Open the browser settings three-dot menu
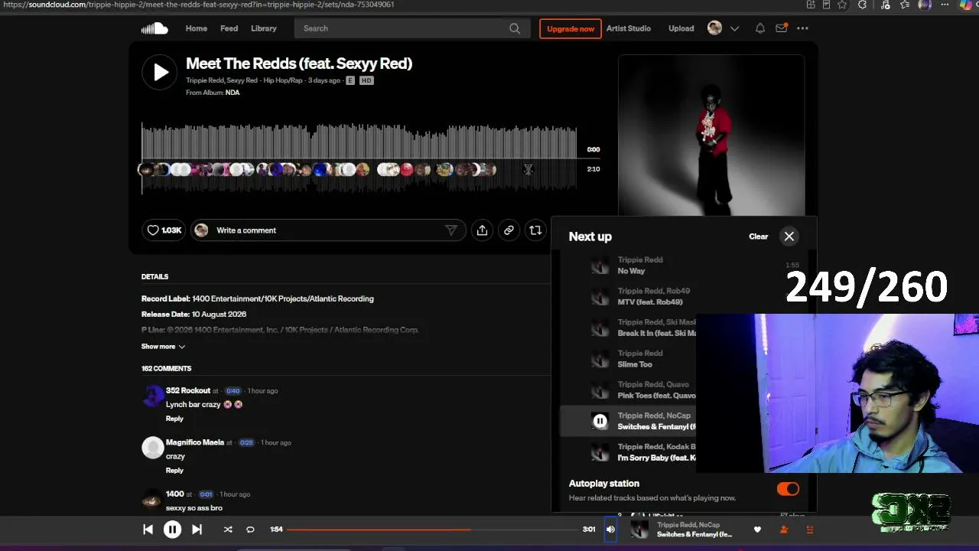Viewport: 979px width, 551px height. coord(946,5)
